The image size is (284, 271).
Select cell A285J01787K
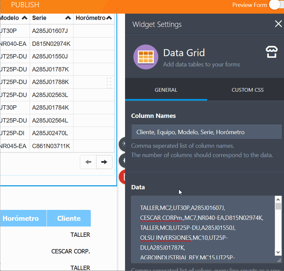52,69
